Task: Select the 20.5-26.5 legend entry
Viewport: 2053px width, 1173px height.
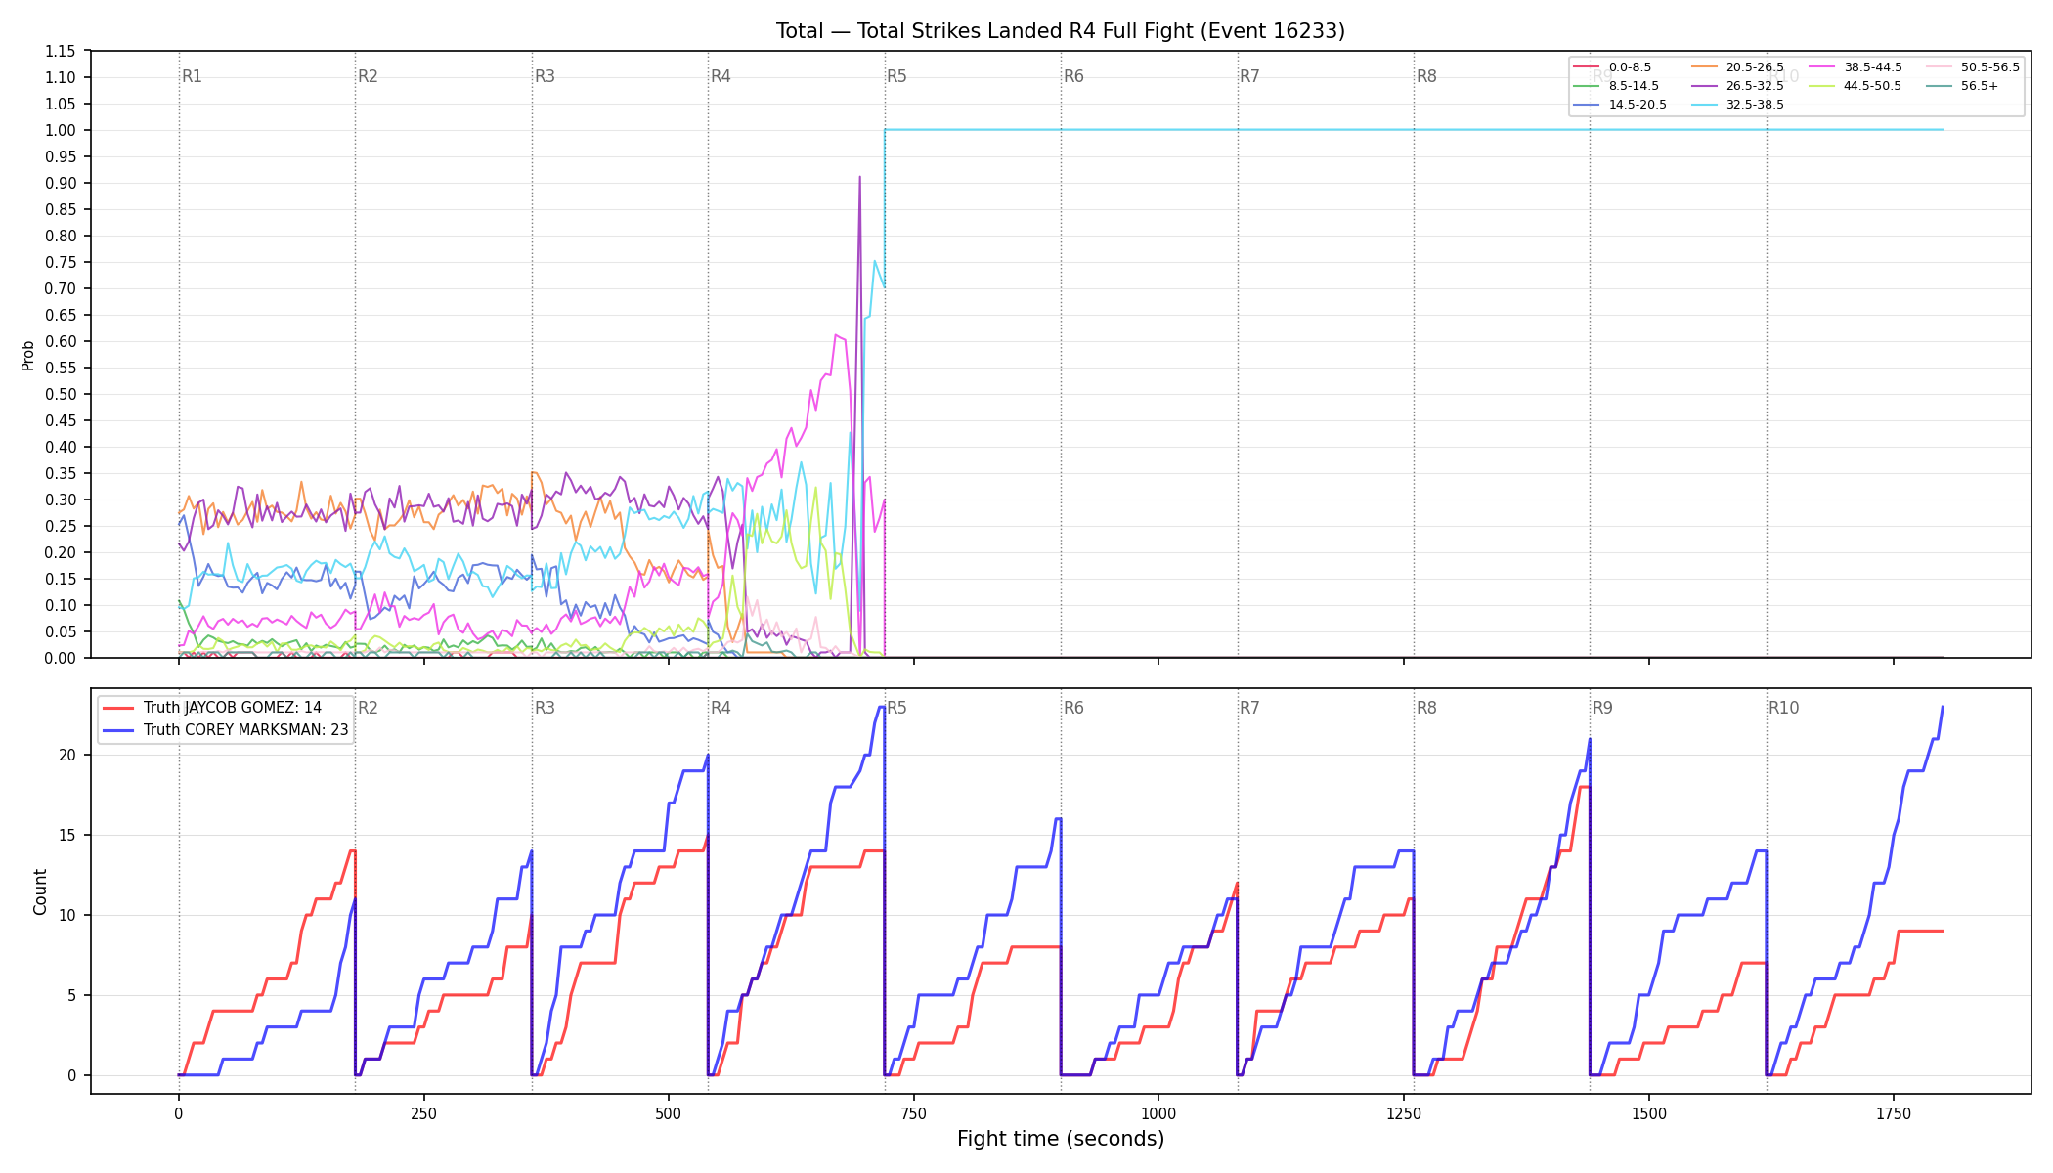Action: click(1737, 67)
